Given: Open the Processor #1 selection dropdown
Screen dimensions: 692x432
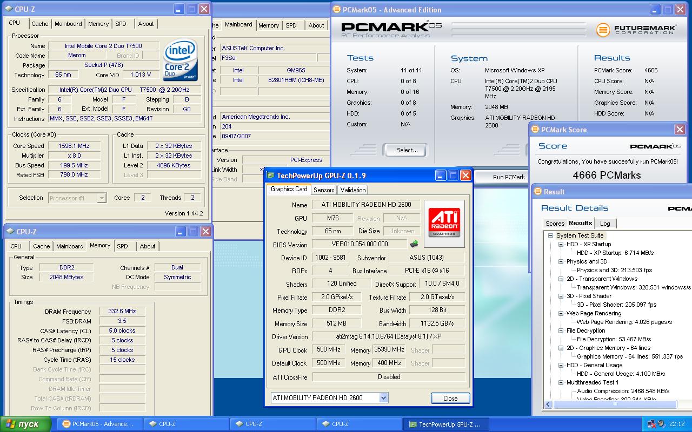Looking at the screenshot, I should [101, 198].
